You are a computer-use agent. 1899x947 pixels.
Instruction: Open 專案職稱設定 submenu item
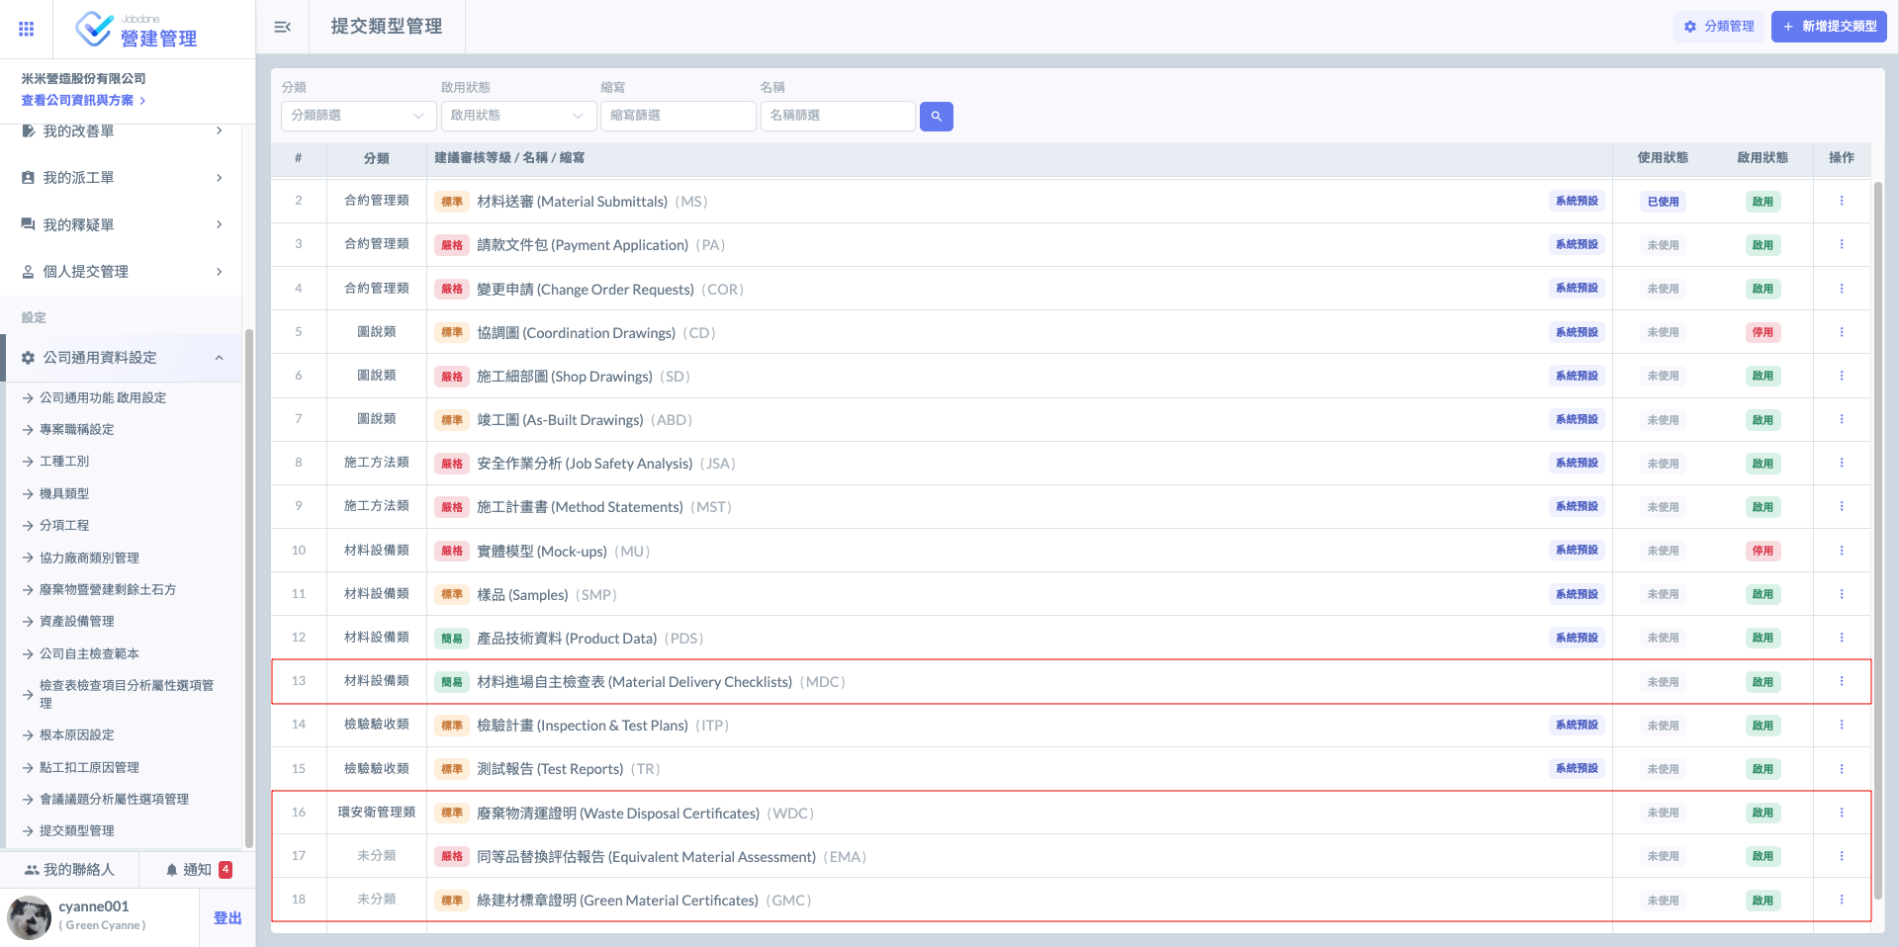click(x=76, y=429)
